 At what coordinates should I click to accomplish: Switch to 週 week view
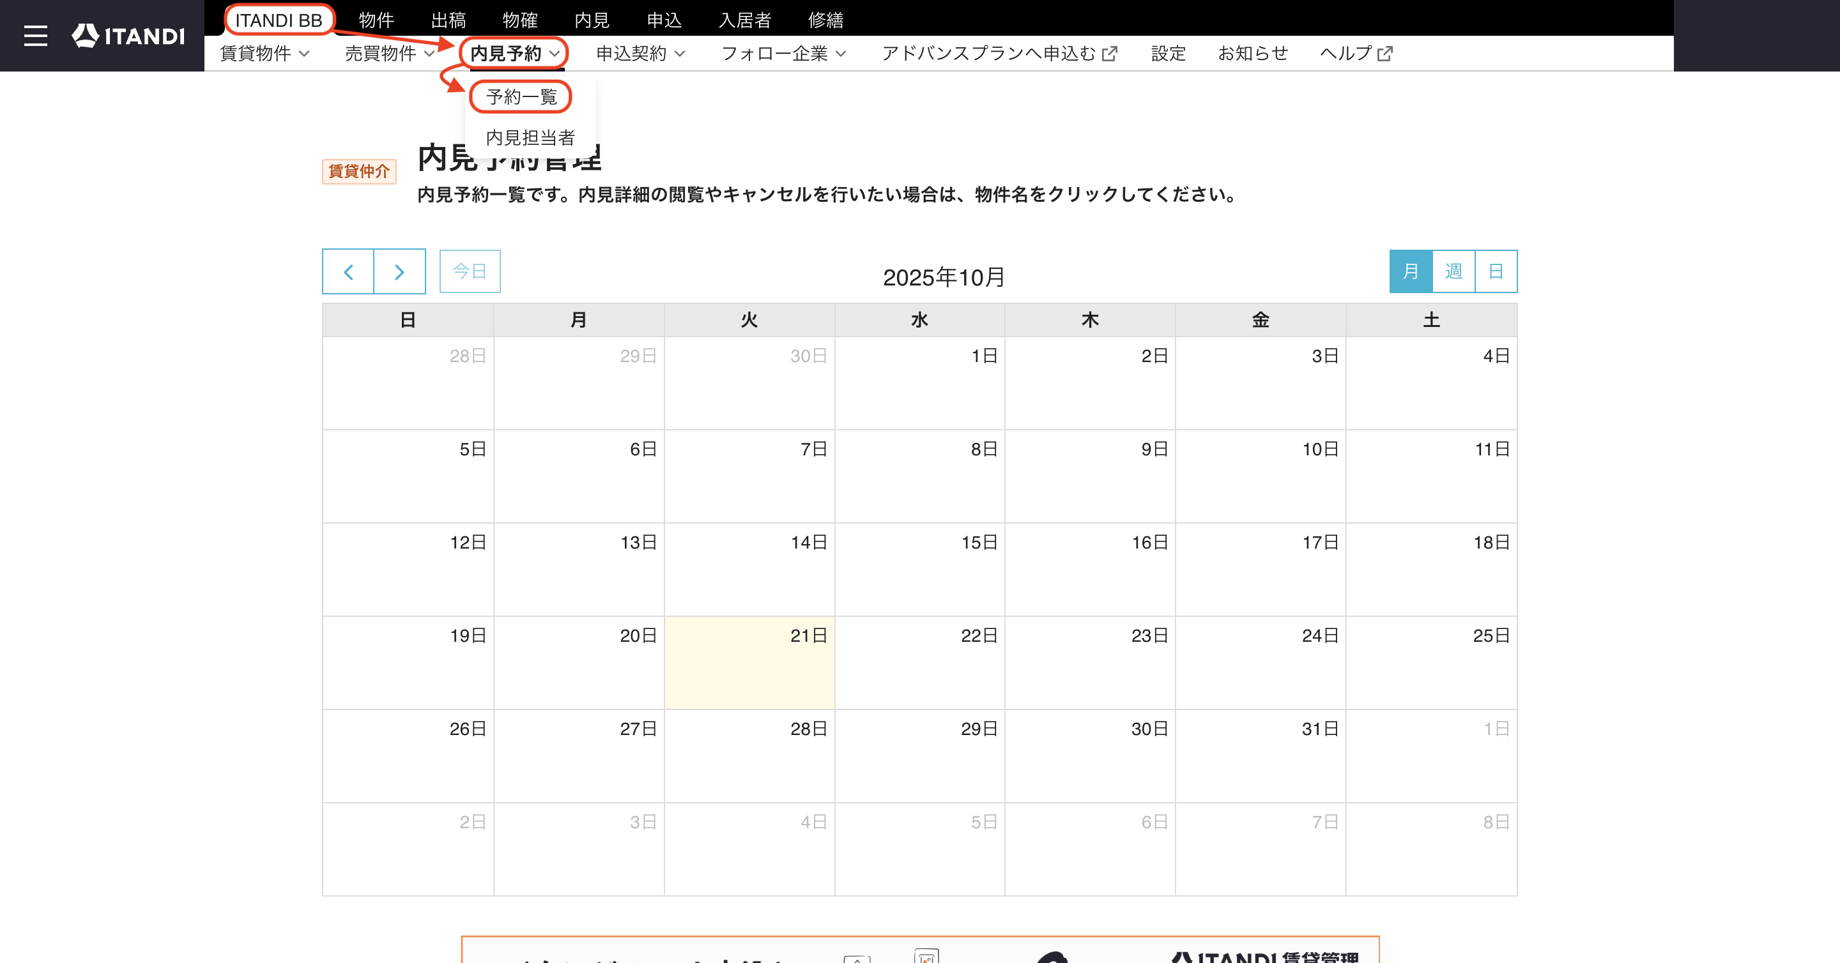click(1453, 271)
